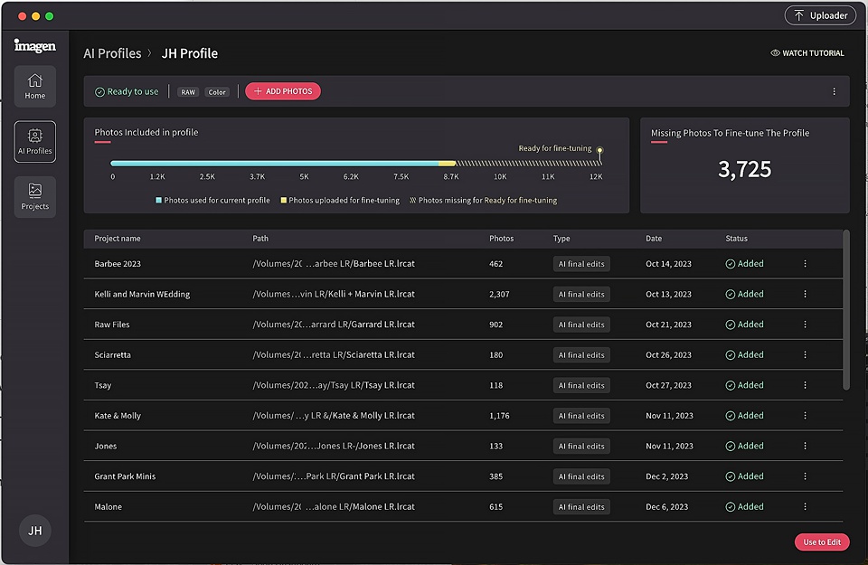Image resolution: width=868 pixels, height=565 pixels.
Task: Click the AI final edits tag for Sciarretta
Action: [581, 354]
